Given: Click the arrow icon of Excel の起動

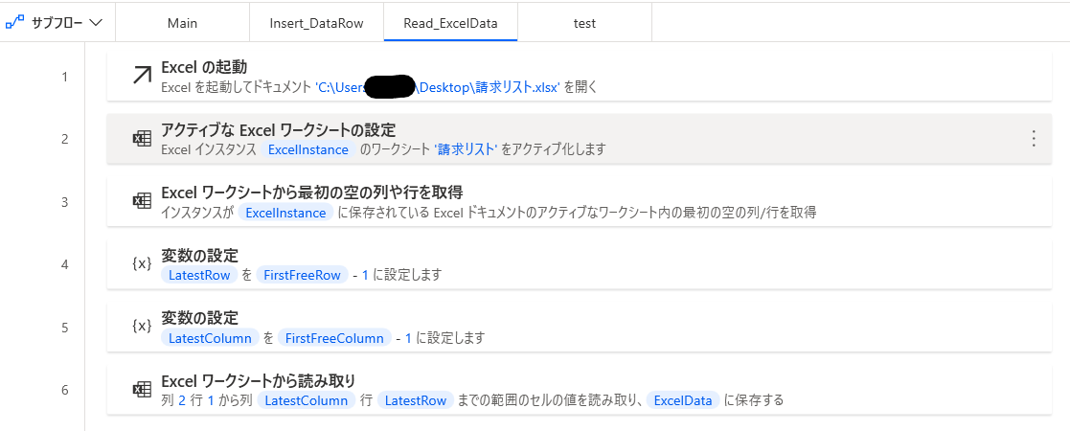Looking at the screenshot, I should coord(141,76).
